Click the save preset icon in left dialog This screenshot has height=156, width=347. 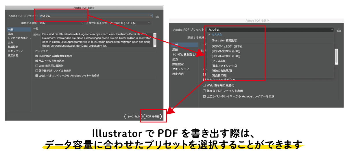coord(157,16)
